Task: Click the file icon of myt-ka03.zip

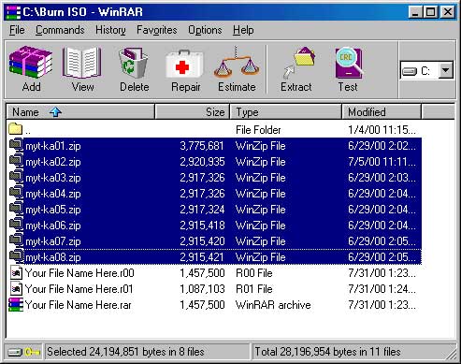Action: (16, 177)
